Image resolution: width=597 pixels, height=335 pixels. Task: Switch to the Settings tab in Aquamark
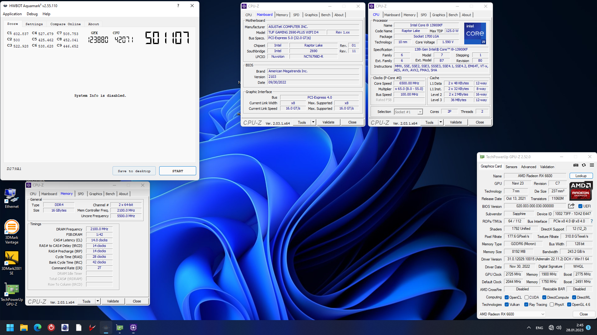coord(34,24)
